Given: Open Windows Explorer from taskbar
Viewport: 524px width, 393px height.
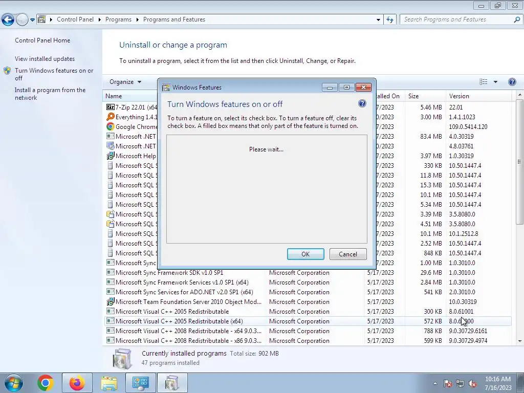Looking at the screenshot, I should 109,383.
